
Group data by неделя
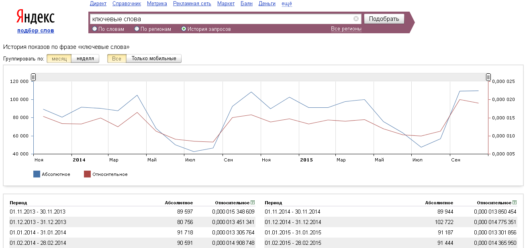point(85,58)
